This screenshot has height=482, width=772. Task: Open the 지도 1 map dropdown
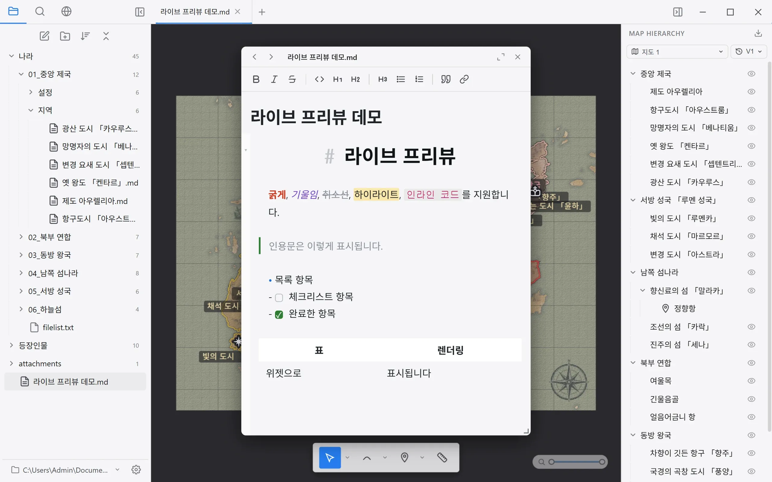[677, 52]
